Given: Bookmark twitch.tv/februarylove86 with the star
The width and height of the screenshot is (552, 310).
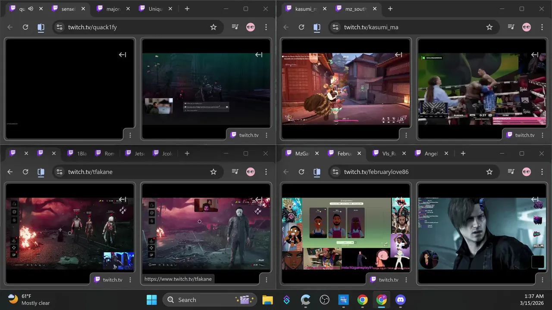Looking at the screenshot, I should pyautogui.click(x=489, y=172).
